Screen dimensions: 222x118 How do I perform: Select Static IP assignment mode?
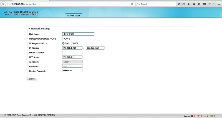63,43
